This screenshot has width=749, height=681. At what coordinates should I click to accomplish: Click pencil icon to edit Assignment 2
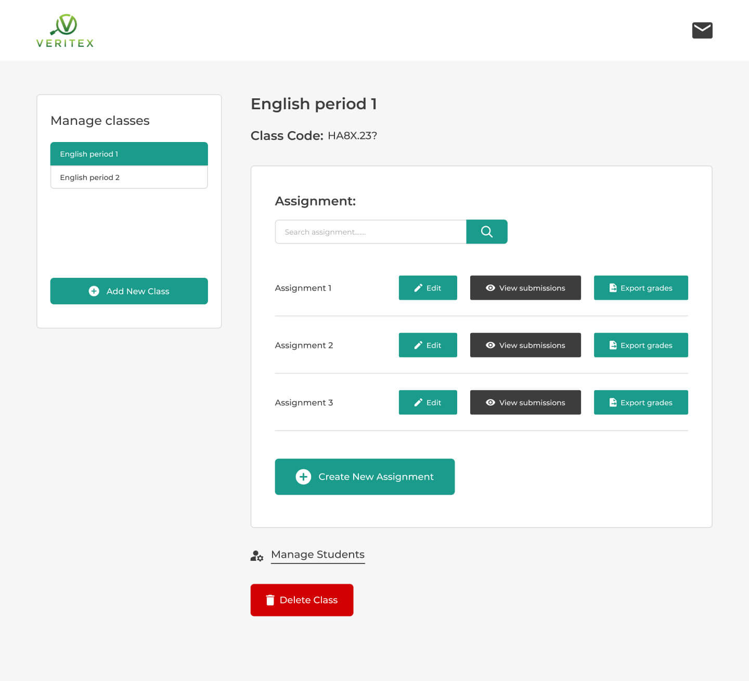tap(418, 345)
